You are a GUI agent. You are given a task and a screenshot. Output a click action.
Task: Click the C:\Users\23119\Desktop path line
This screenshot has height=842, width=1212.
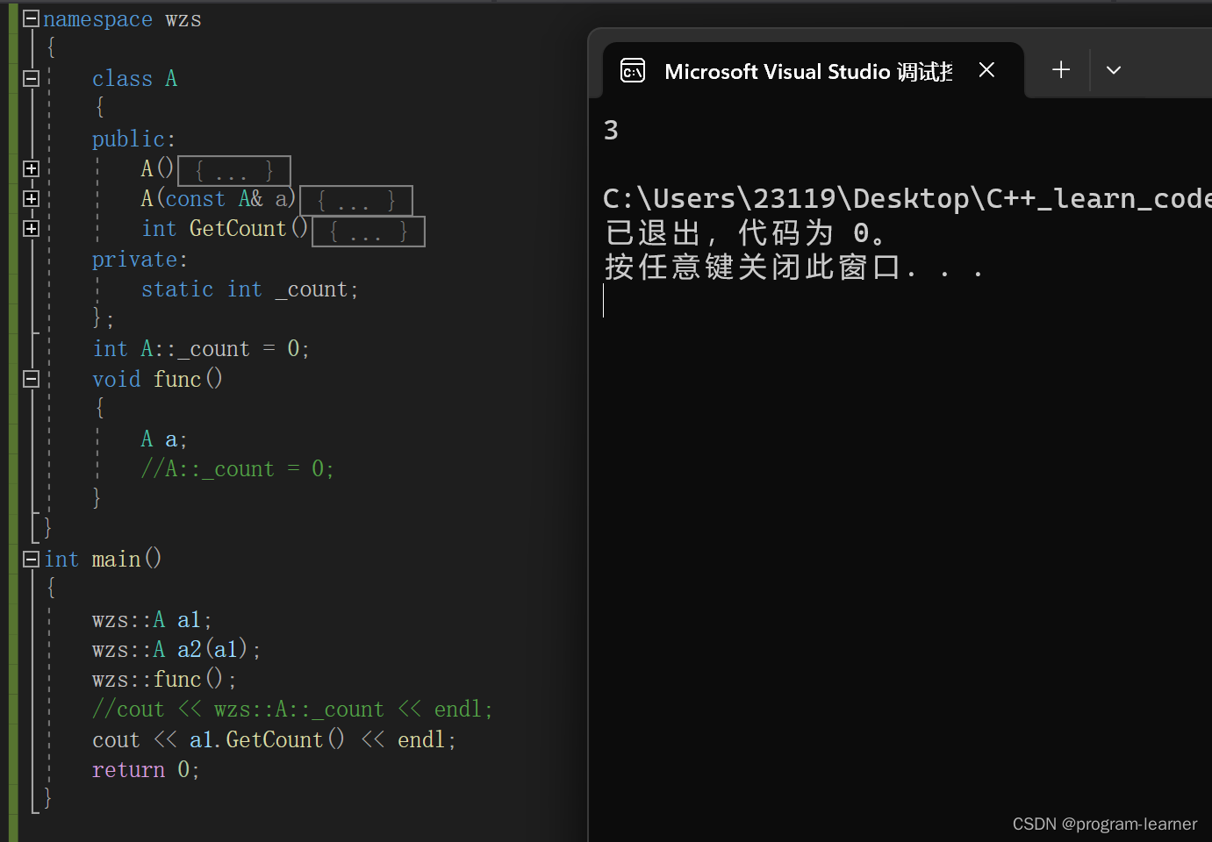pyautogui.click(x=907, y=199)
